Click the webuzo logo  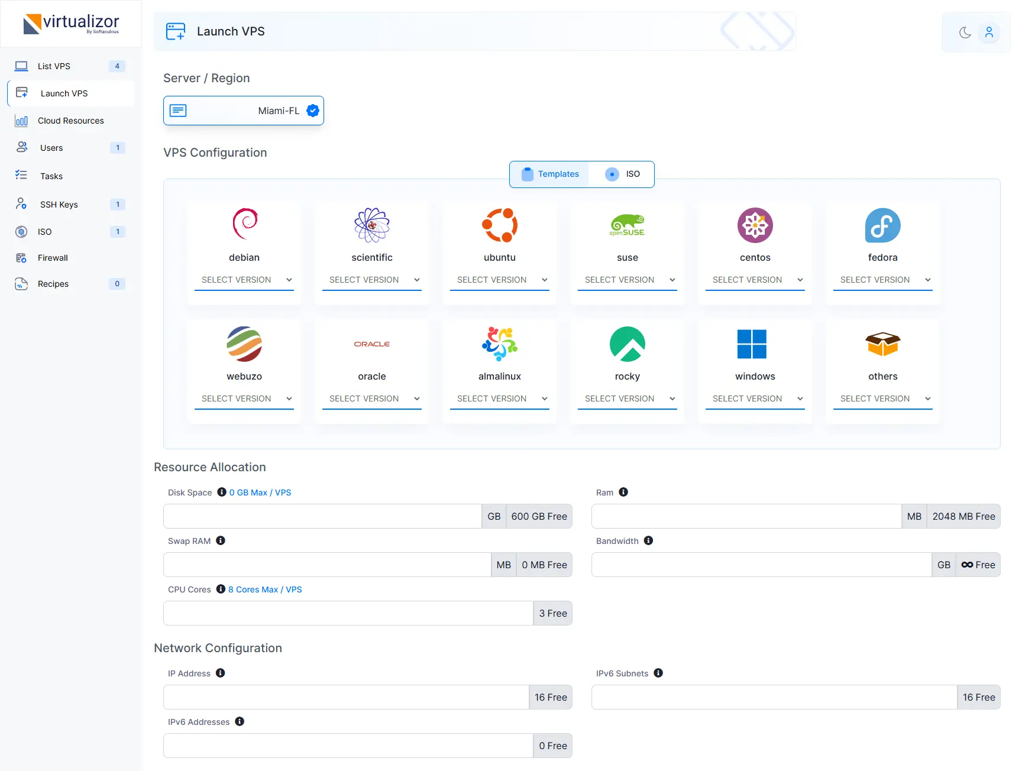click(x=244, y=344)
